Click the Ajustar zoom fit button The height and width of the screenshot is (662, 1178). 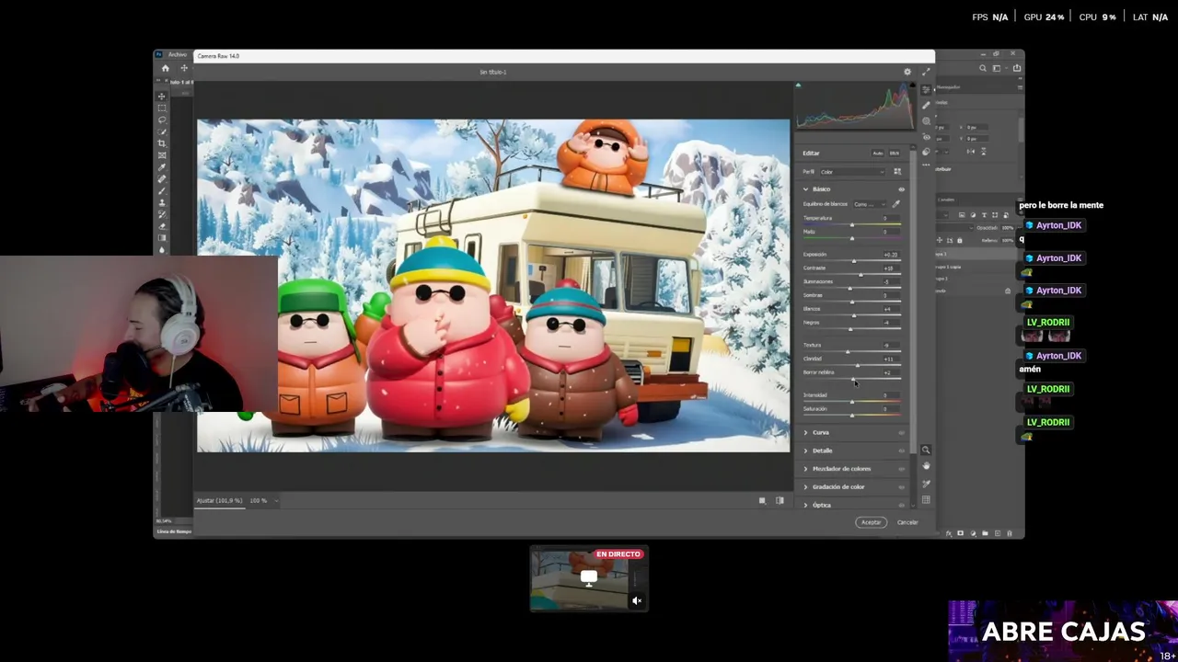219,501
